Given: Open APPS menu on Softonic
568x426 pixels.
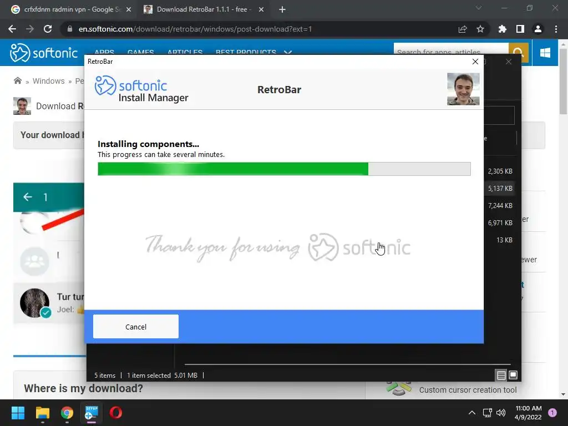Looking at the screenshot, I should coord(104,53).
